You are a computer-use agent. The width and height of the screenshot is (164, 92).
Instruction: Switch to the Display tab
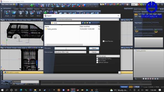23,9
